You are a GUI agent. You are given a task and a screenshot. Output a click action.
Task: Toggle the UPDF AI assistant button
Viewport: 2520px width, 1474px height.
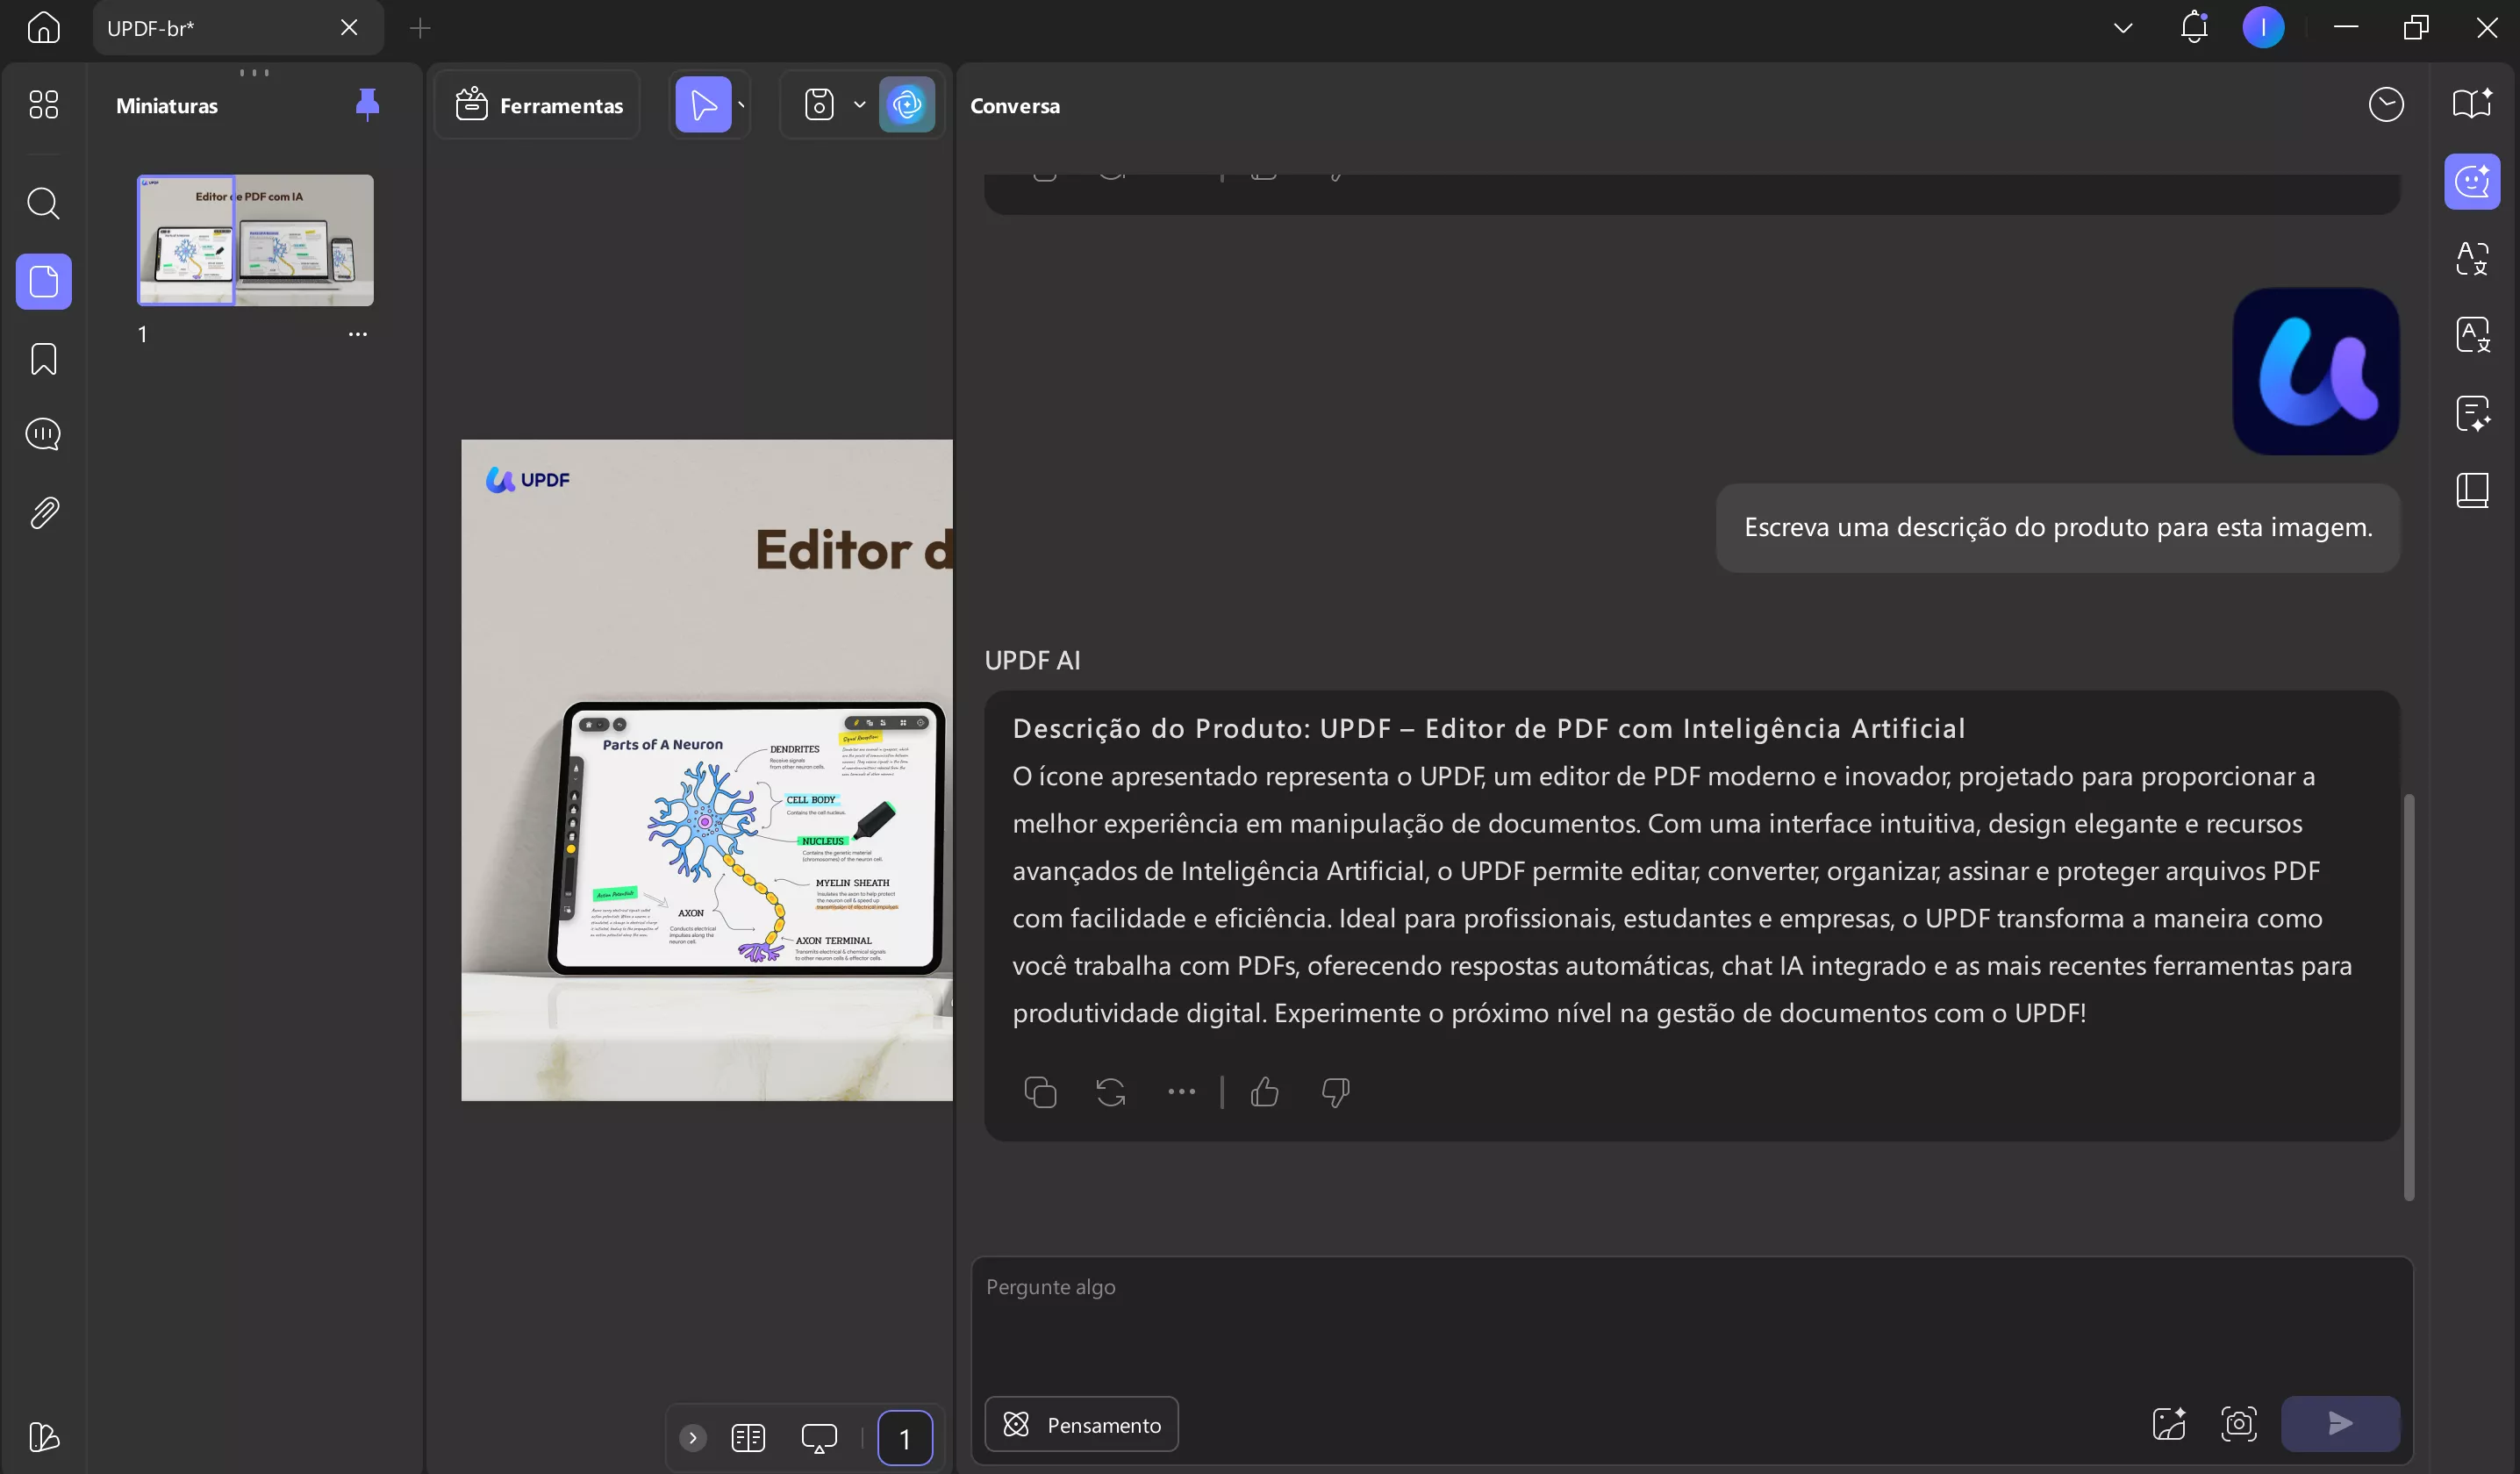tap(907, 104)
